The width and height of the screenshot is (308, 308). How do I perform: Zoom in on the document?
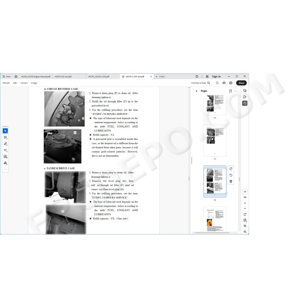click(245, 226)
